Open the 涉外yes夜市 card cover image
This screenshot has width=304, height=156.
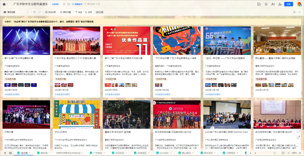tap(76, 114)
